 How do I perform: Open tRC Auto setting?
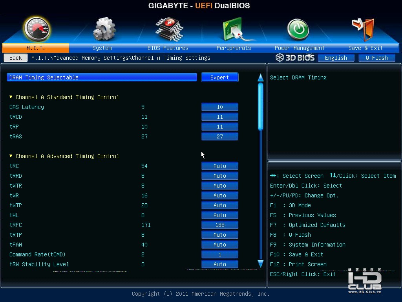[x=220, y=166]
